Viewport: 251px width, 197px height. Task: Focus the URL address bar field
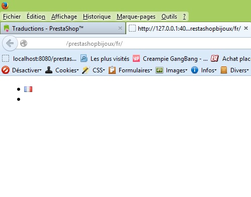click(x=134, y=44)
